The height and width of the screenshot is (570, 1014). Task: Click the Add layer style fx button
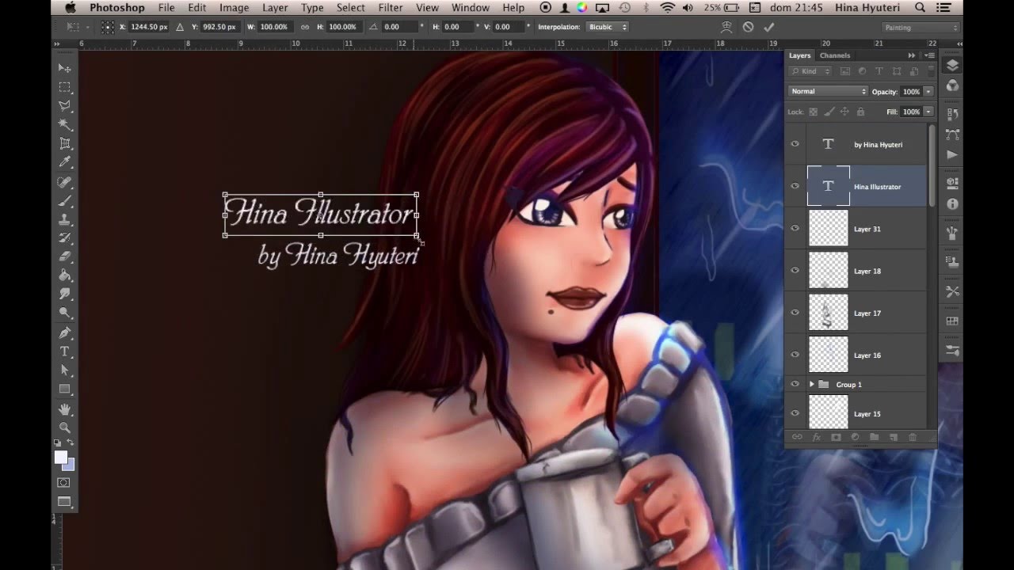click(816, 437)
